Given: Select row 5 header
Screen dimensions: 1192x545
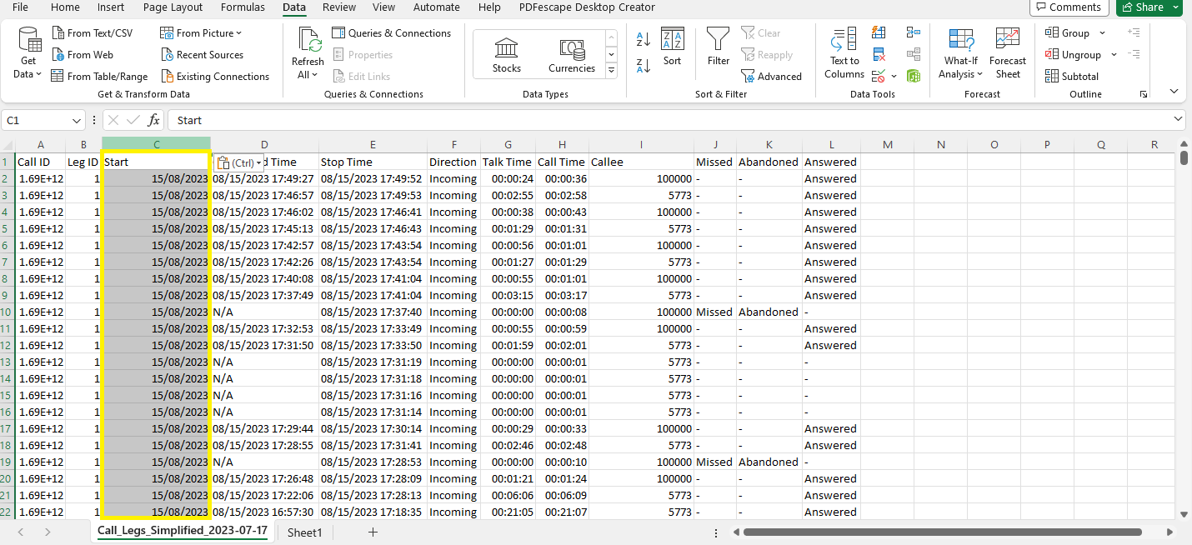Looking at the screenshot, I should pyautogui.click(x=8, y=228).
